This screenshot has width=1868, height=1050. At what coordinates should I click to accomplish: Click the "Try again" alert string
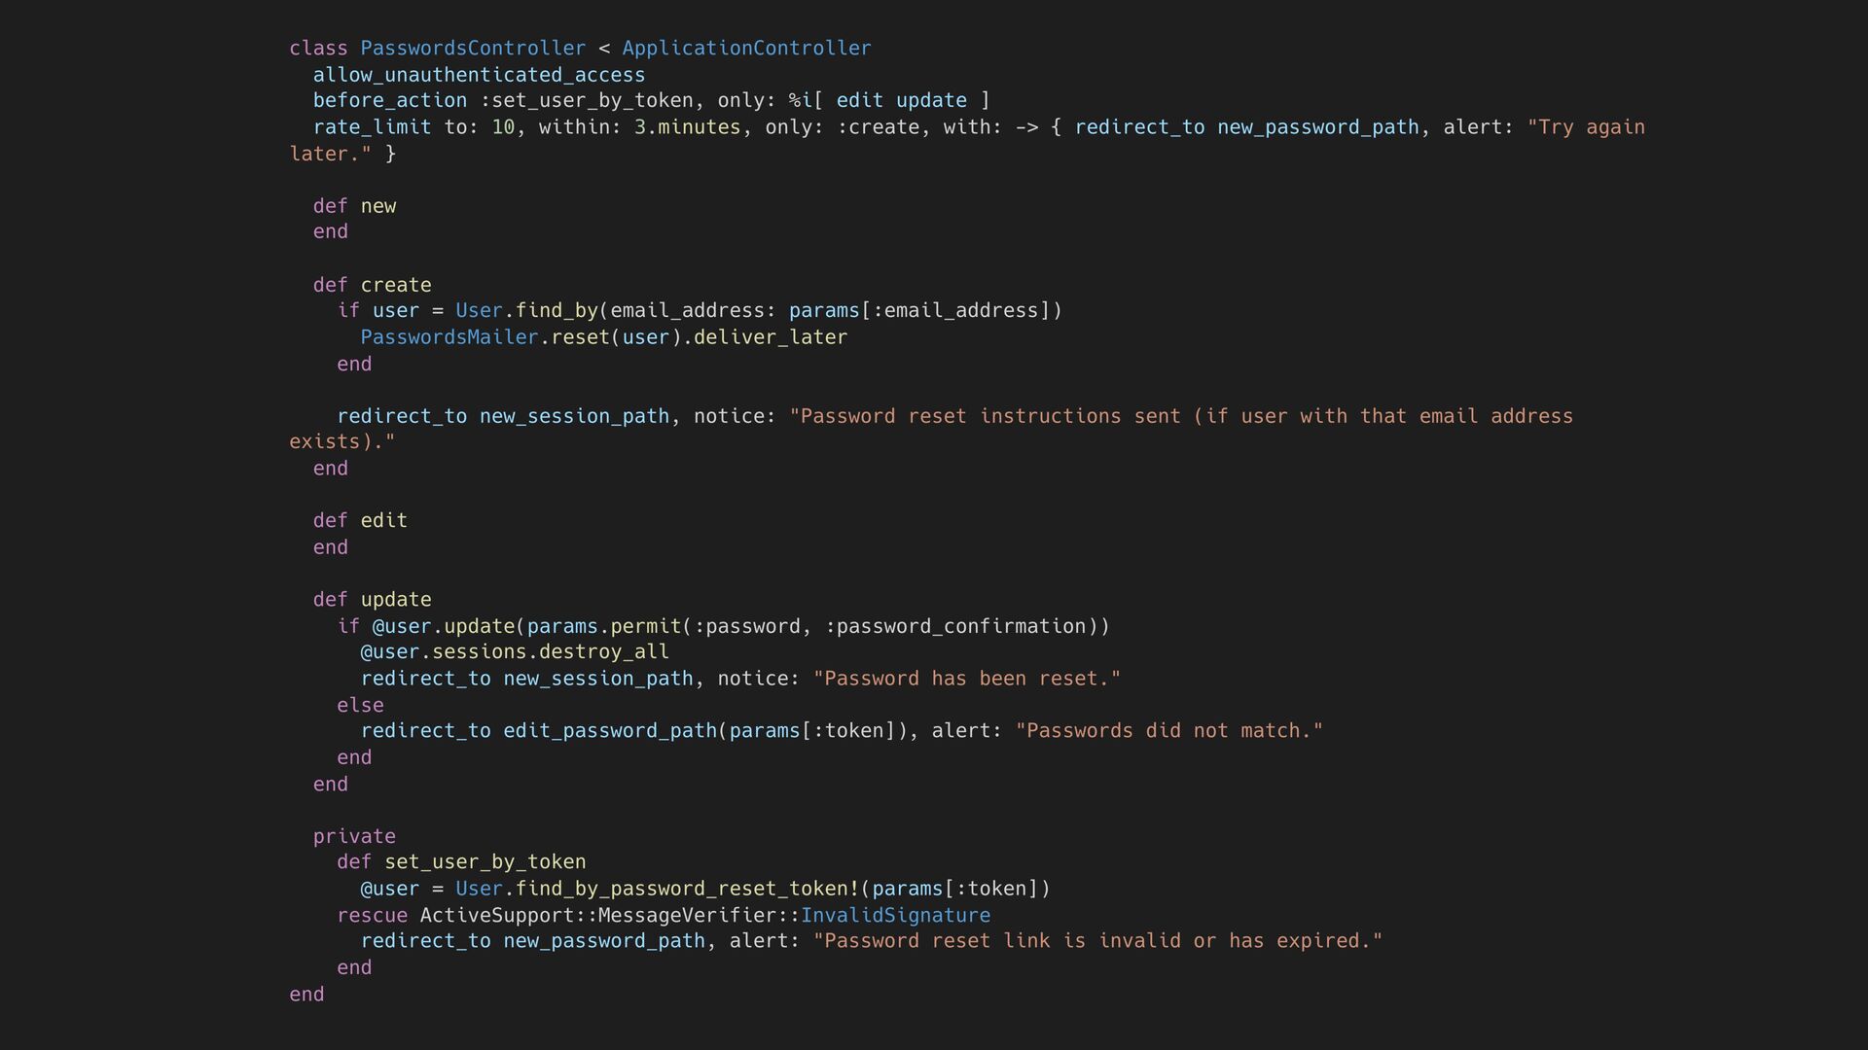(x=1586, y=127)
